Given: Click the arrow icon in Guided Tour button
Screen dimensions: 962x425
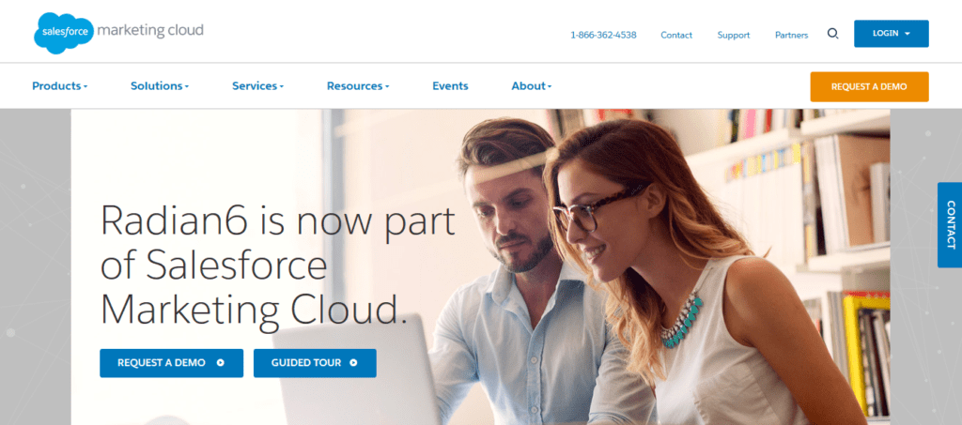Looking at the screenshot, I should [x=353, y=362].
